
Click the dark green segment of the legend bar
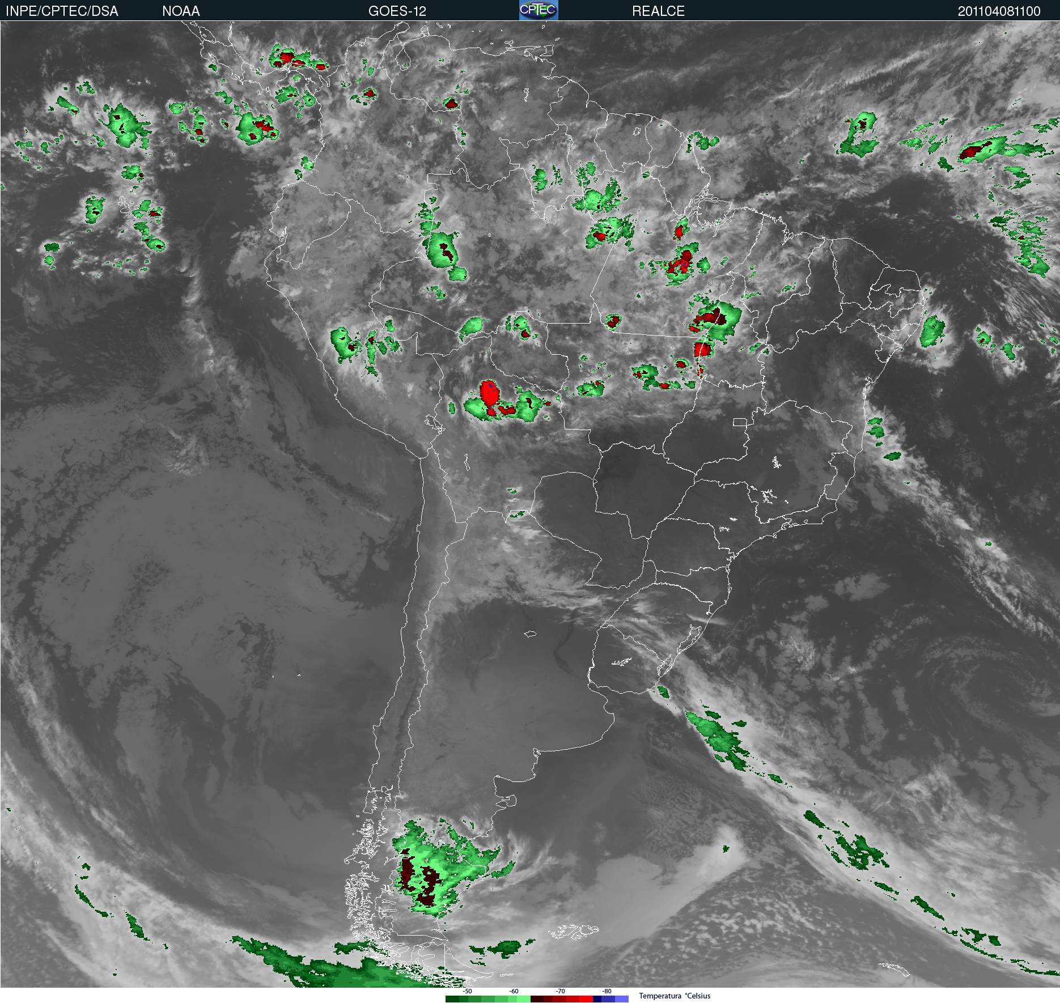(x=452, y=999)
